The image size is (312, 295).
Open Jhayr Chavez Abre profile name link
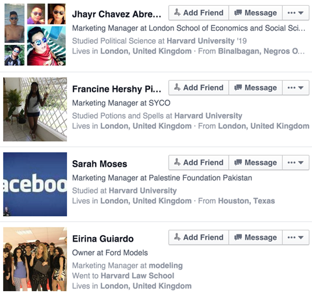click(116, 14)
